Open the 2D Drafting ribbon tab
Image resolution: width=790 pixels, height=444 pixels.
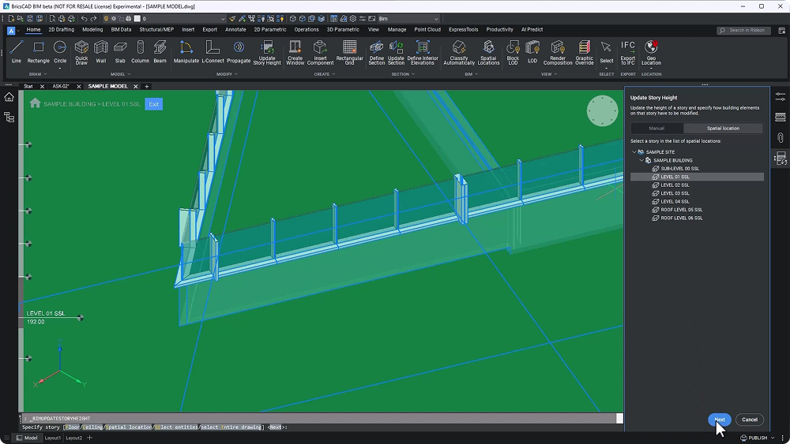(61, 30)
